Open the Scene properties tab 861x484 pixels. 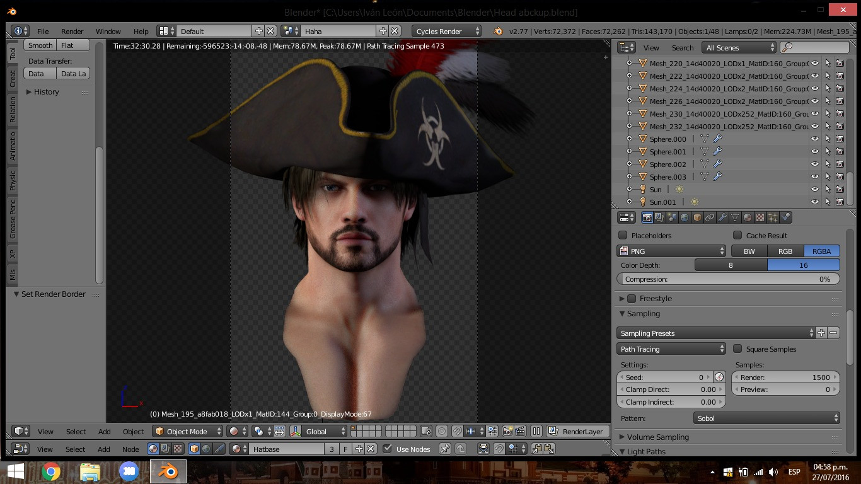(672, 217)
